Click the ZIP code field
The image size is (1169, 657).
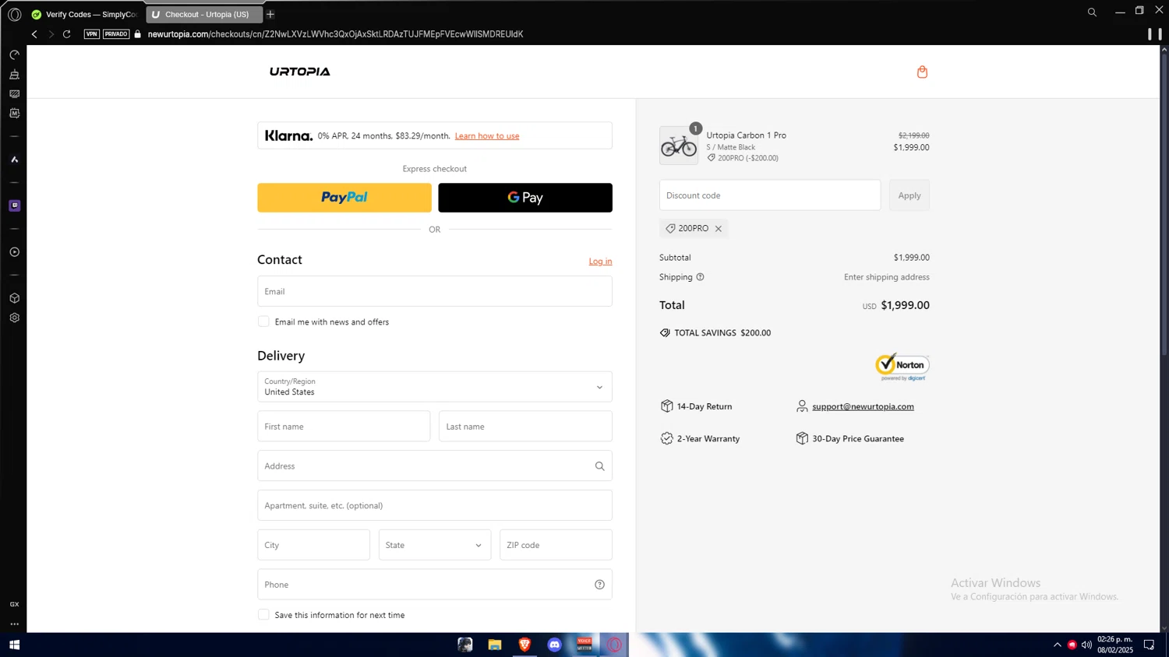coord(556,545)
